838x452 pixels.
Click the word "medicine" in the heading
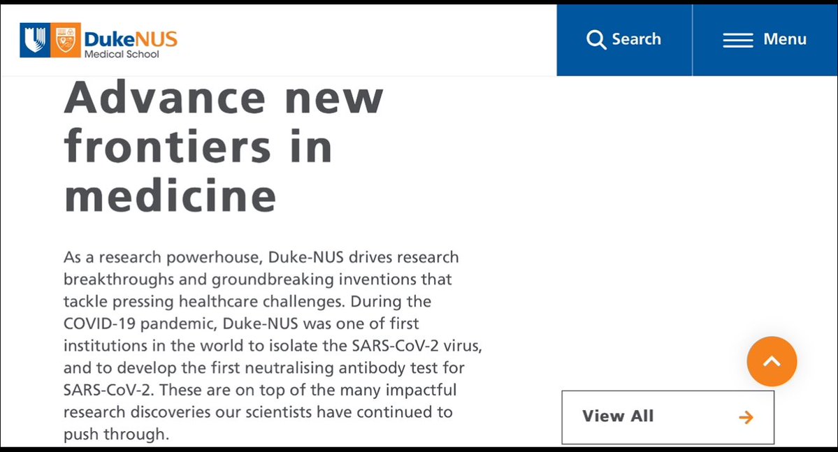170,196
